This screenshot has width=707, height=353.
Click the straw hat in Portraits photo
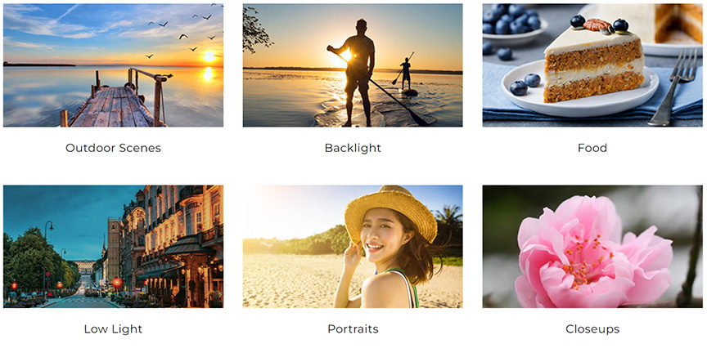(x=390, y=213)
